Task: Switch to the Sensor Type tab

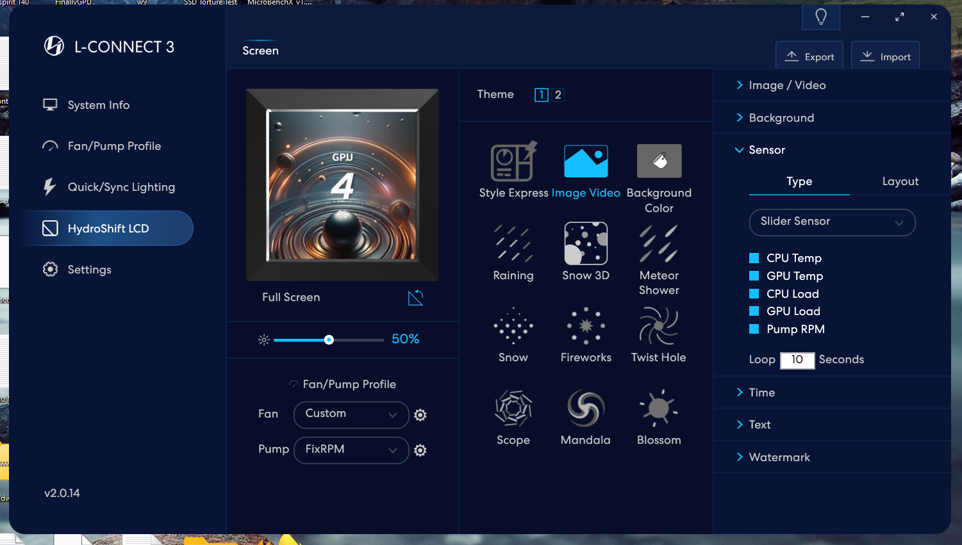Action: coord(799,182)
